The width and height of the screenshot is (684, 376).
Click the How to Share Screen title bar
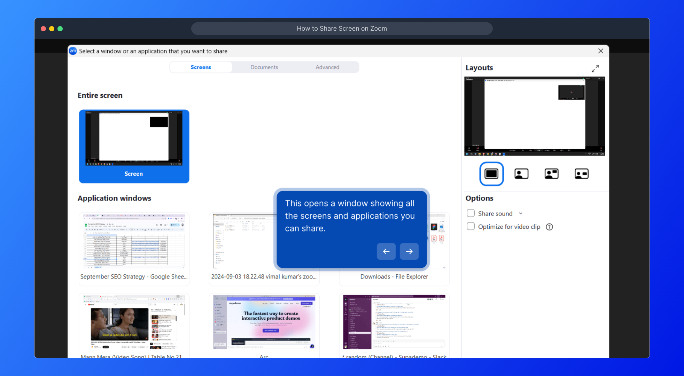[342, 29]
